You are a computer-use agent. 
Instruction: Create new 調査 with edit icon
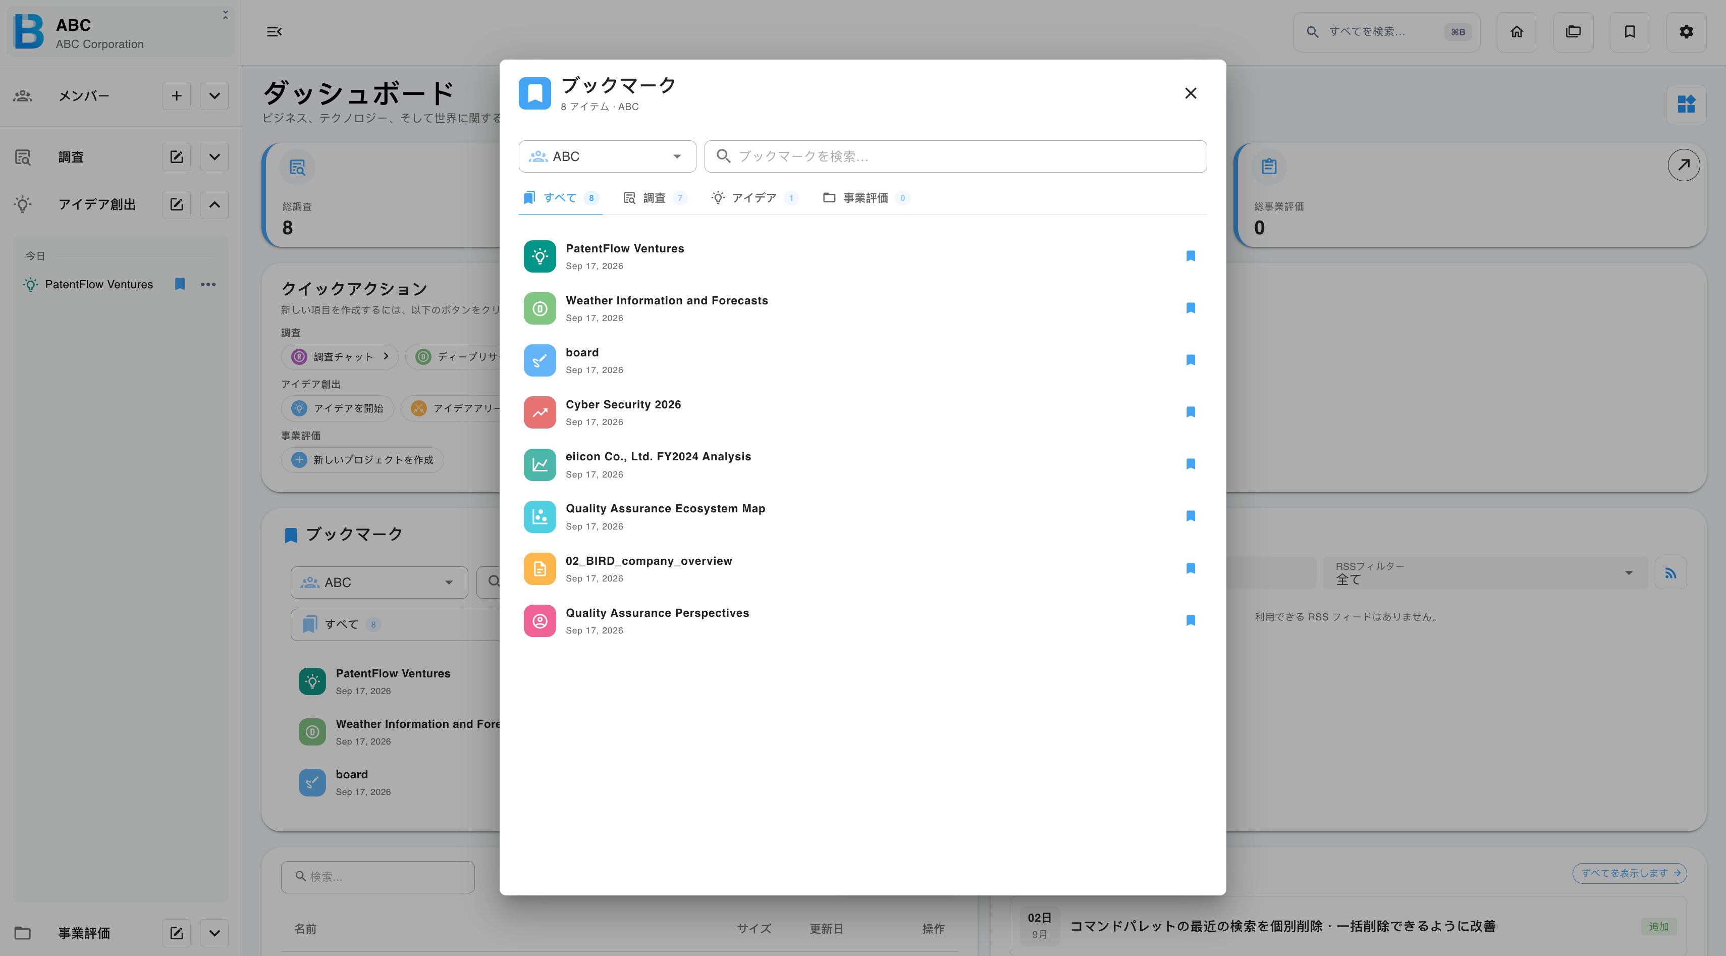[176, 157]
